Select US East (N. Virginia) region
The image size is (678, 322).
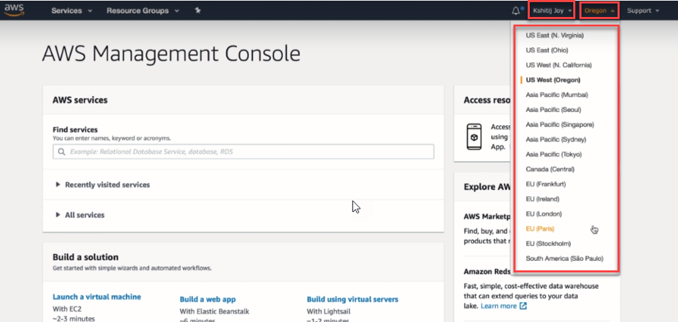click(x=555, y=35)
